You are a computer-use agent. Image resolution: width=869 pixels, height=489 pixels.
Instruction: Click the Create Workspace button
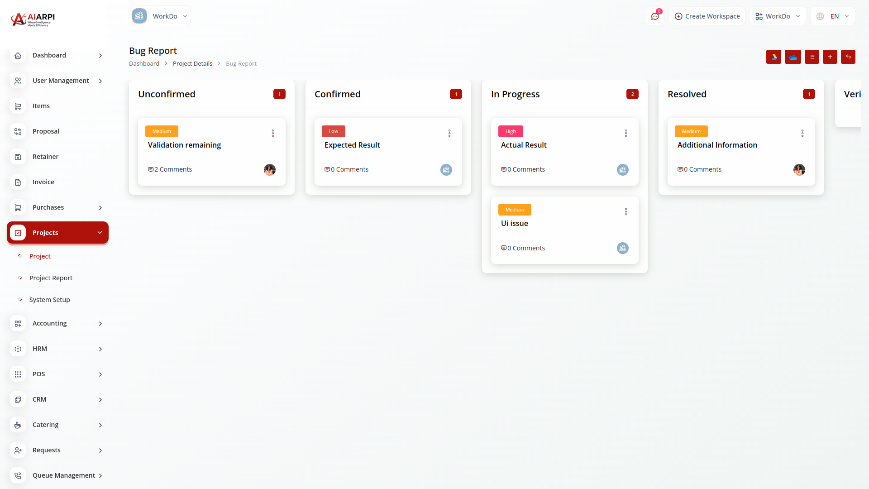click(x=707, y=16)
